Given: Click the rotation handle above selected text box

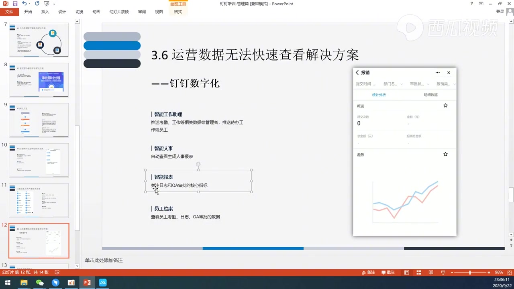Looking at the screenshot, I should pos(198,164).
